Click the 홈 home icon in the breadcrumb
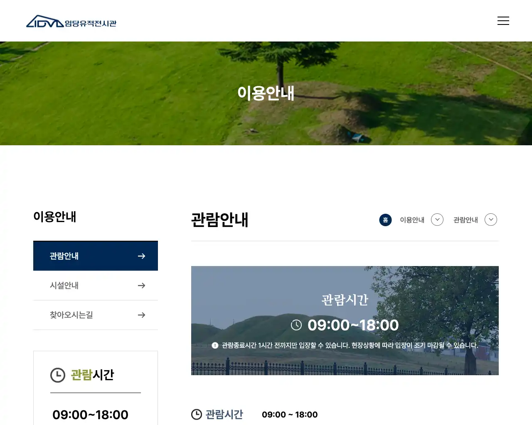The height and width of the screenshot is (425, 532). tap(385, 220)
